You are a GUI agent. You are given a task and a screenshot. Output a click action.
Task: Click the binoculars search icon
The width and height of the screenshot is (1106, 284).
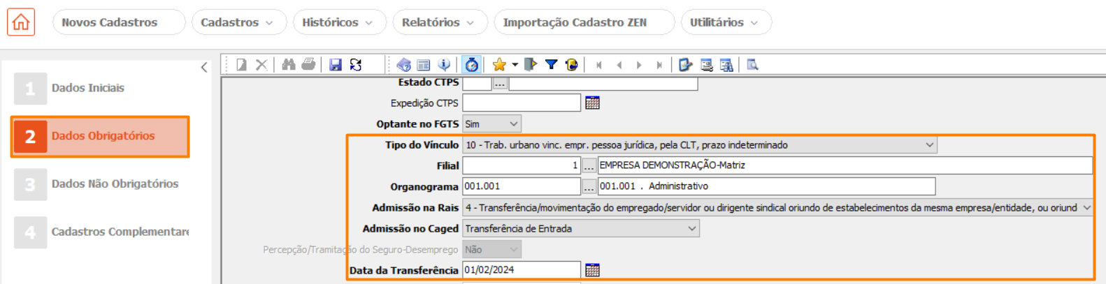pyautogui.click(x=288, y=65)
